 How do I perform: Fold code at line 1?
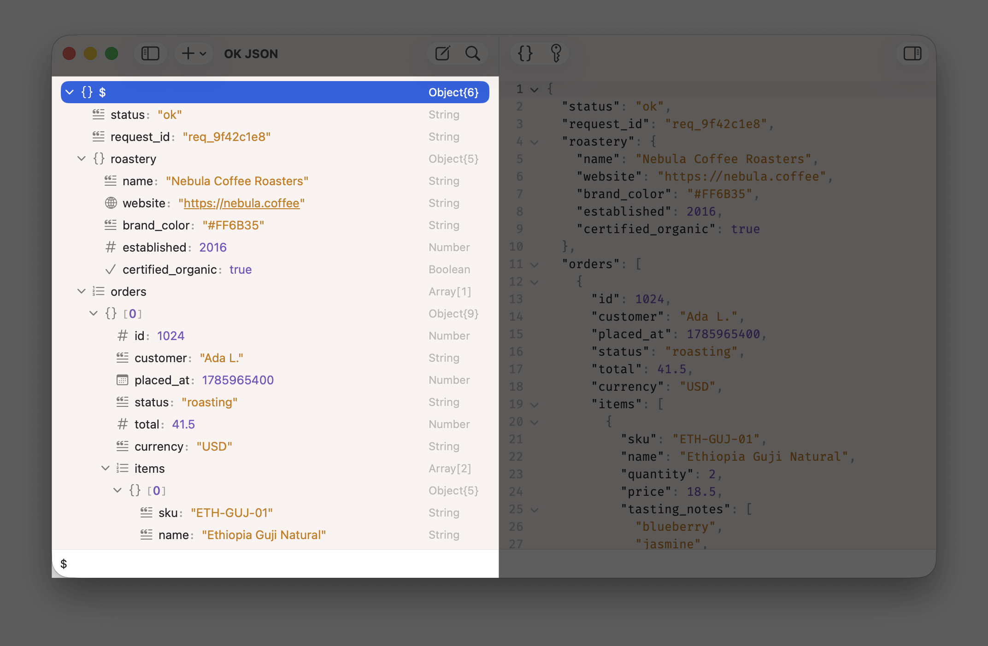tap(535, 89)
